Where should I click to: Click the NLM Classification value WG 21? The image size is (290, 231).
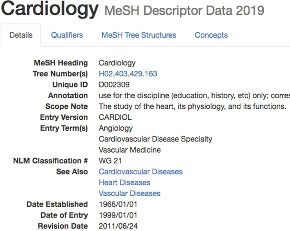point(110,161)
